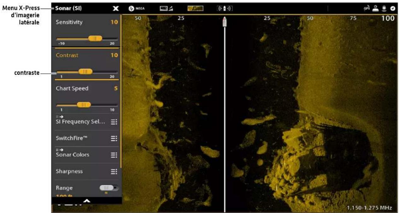Tap the boat status icon beside GPS
This screenshot has height=213, width=399.
[x=375, y=9]
